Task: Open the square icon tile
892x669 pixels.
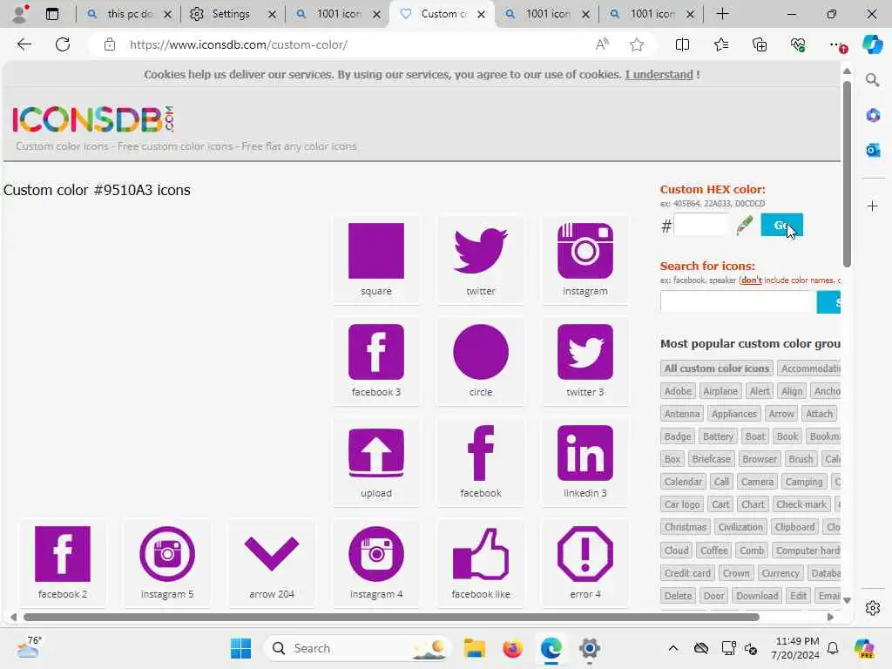Action: (376, 260)
